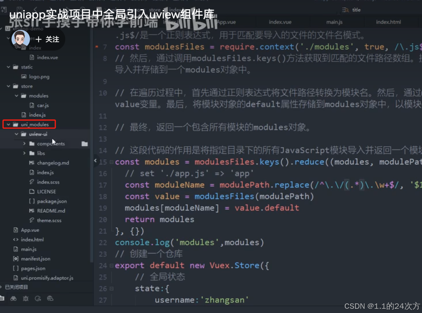Click 'const value' on line 18

click(152, 196)
